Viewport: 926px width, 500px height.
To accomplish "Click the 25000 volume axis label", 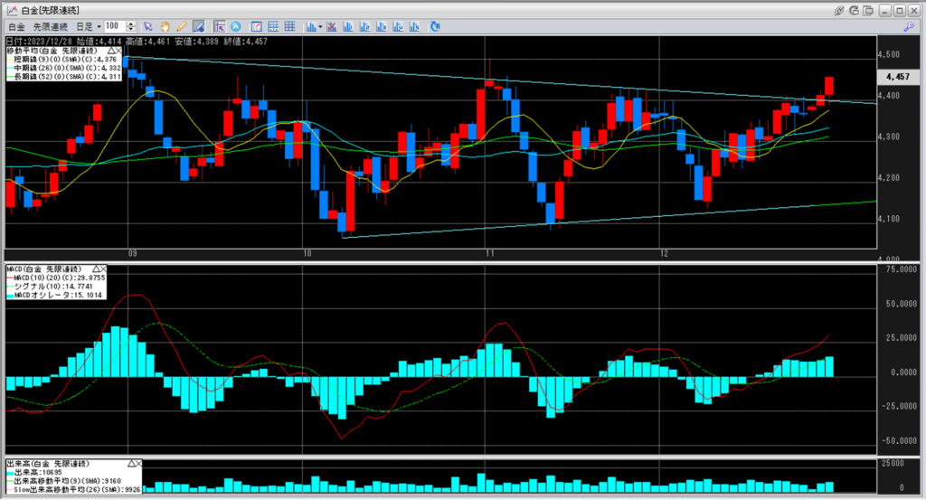I will click(x=893, y=464).
